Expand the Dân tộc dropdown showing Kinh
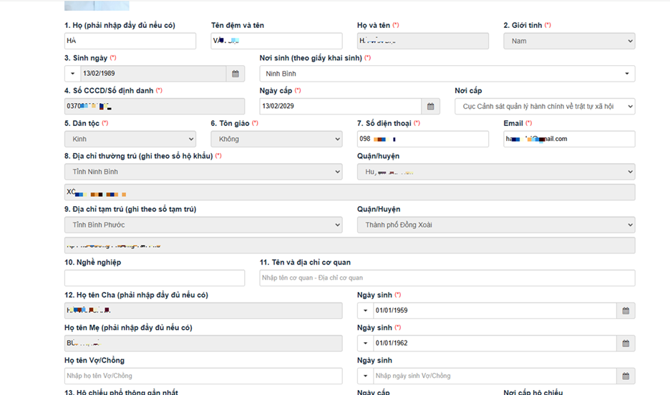The height and width of the screenshot is (395, 670). click(x=130, y=140)
